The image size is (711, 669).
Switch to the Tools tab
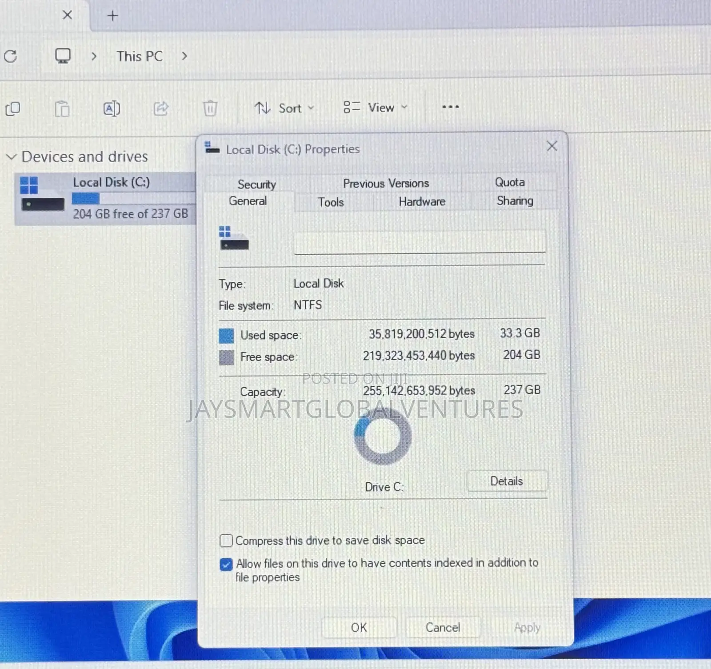[x=331, y=202]
